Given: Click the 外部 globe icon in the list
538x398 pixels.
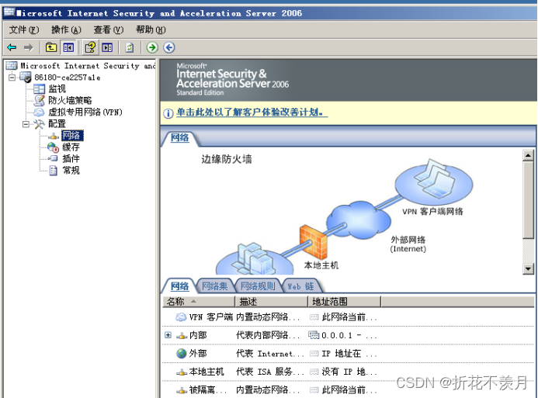Looking at the screenshot, I should [181, 354].
